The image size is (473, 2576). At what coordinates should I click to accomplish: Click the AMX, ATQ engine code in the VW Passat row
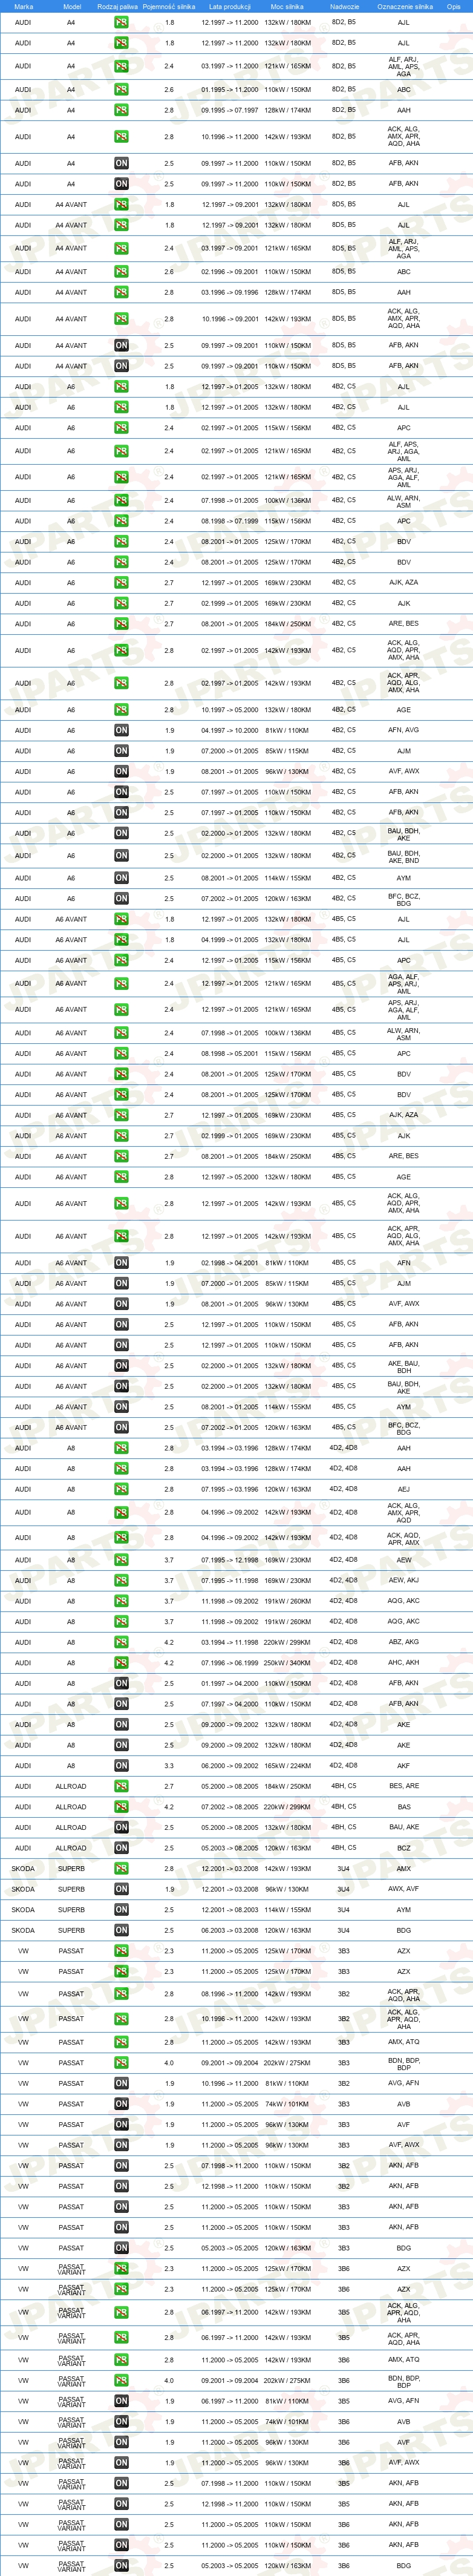tap(403, 2042)
